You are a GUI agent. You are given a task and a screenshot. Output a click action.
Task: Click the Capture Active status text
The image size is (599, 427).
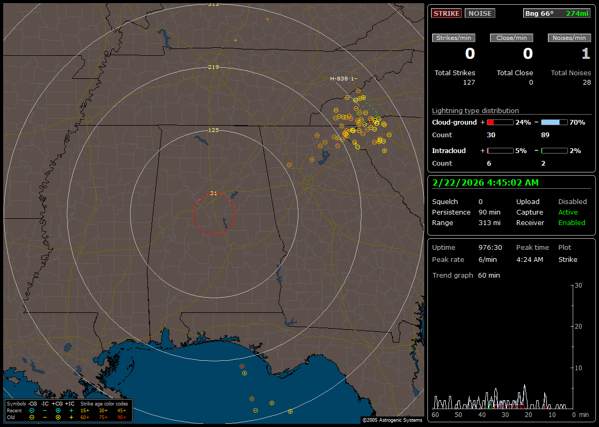pyautogui.click(x=568, y=212)
